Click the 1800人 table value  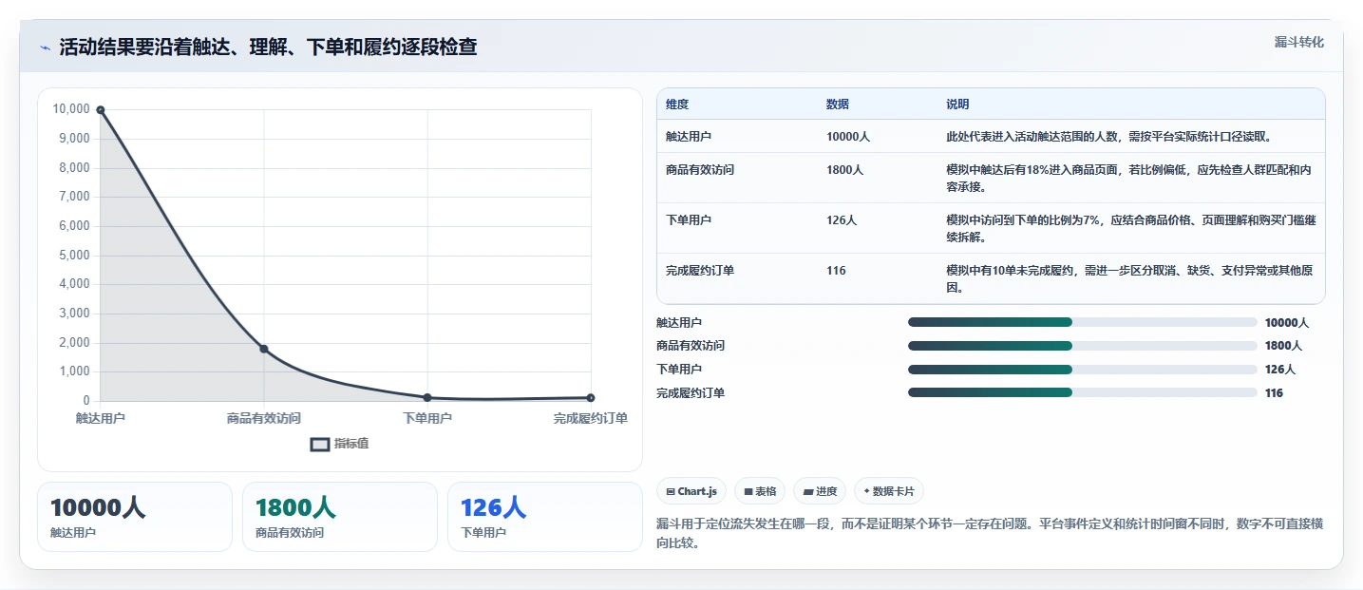tap(844, 170)
